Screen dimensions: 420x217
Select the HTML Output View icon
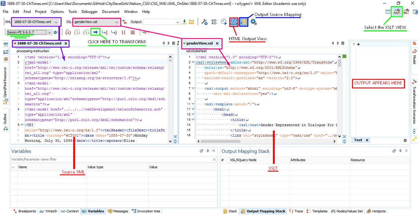coord(234,22)
